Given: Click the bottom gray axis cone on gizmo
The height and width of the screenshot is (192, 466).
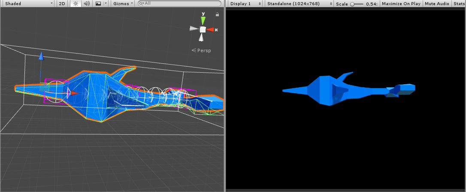Looking at the screenshot, I should point(202,37).
